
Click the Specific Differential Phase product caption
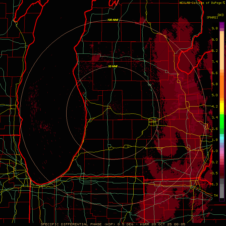click(113, 224)
